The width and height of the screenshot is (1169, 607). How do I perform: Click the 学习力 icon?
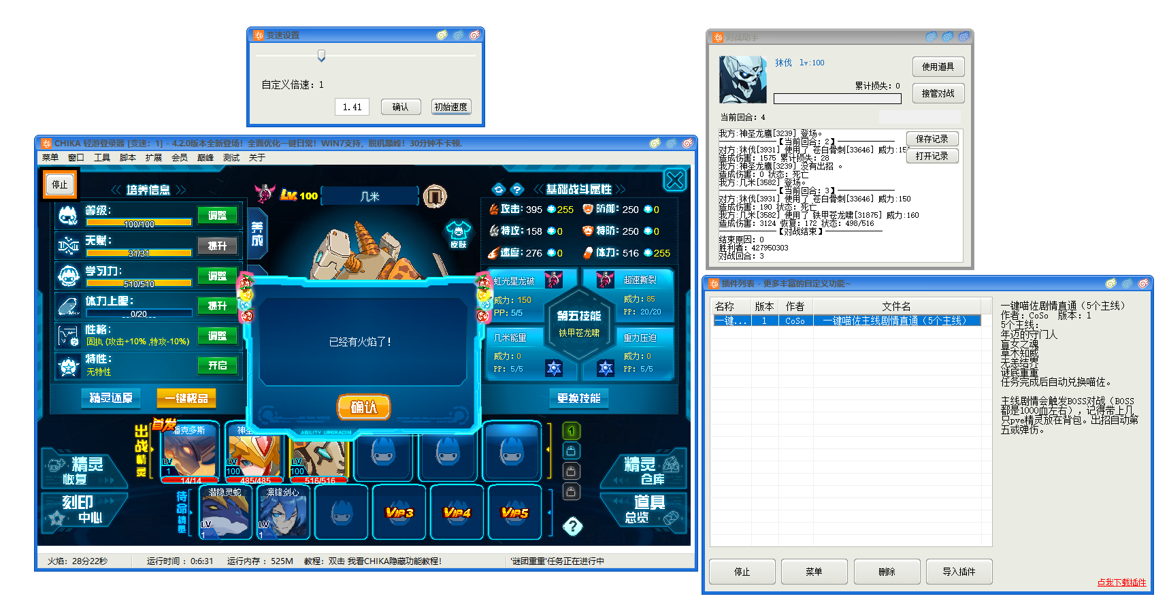68,276
